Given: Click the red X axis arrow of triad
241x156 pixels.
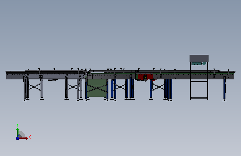Looking at the screenshot, I should [23, 138].
